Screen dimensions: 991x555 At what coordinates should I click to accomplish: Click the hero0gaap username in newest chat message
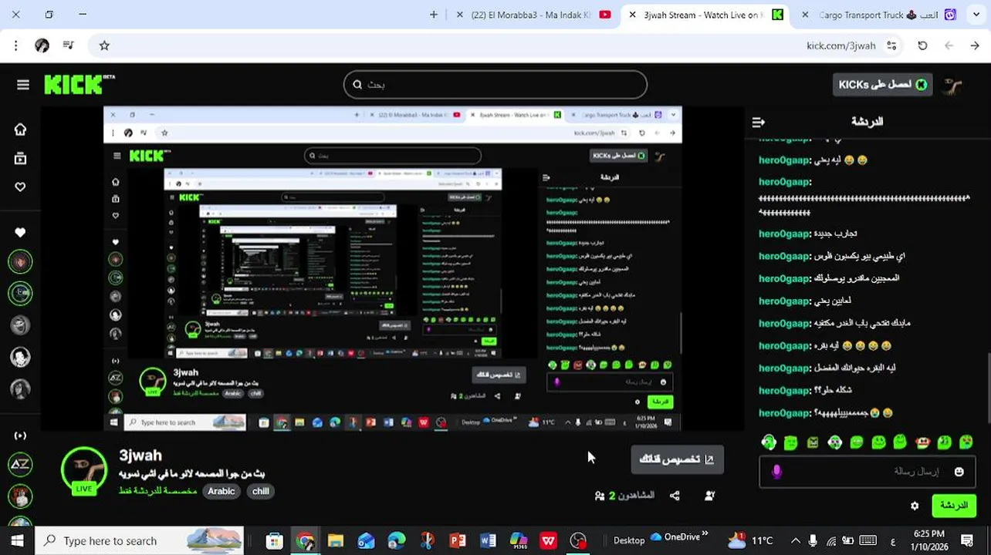pos(785,412)
